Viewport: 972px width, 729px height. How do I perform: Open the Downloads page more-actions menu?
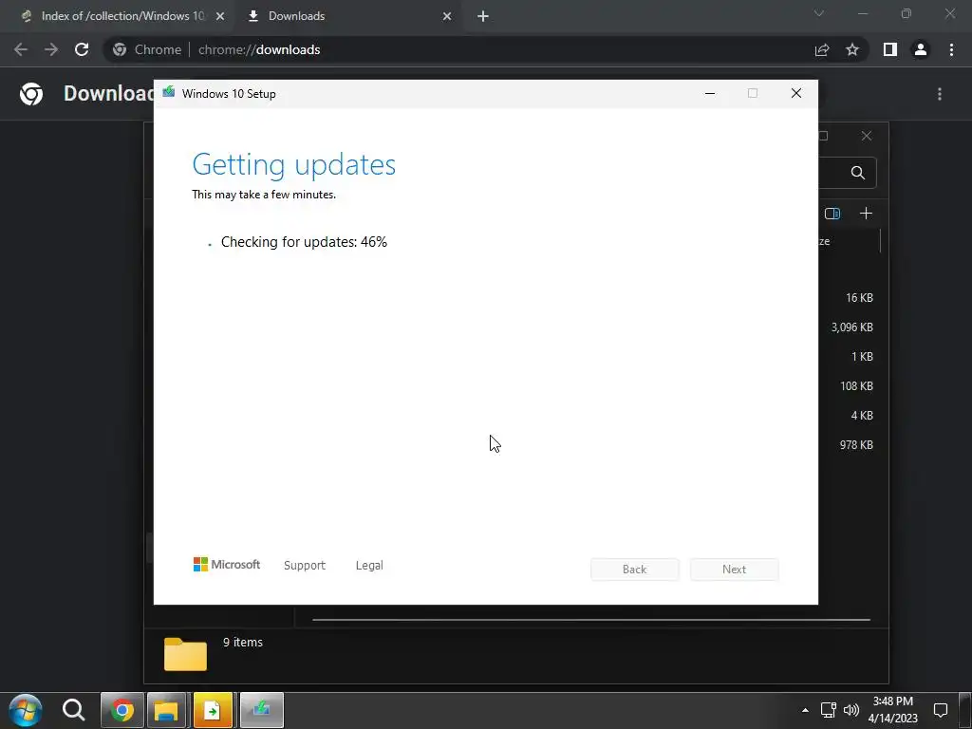pos(940,94)
